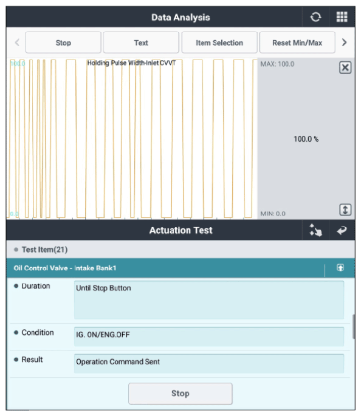Click the return arrow icon in Actuation Test header
Image resolution: width=361 pixels, height=416 pixels.
pyautogui.click(x=342, y=230)
